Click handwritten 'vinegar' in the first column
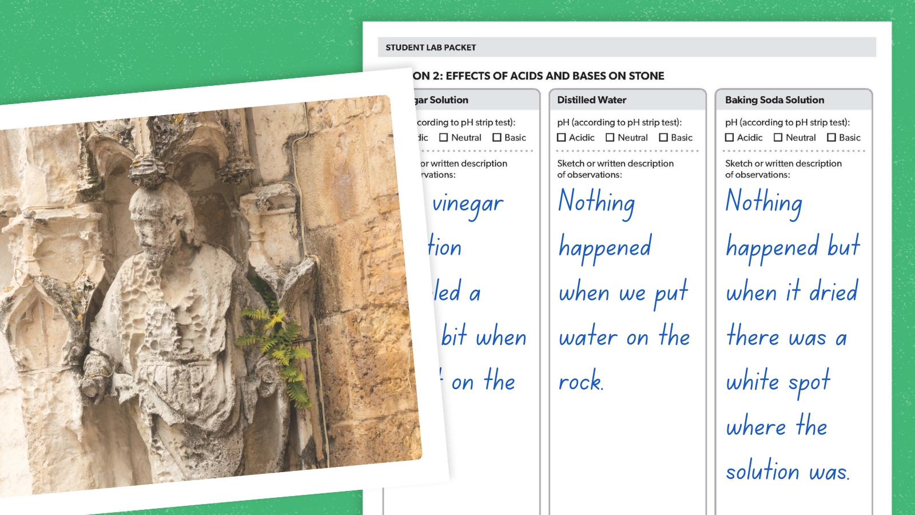The width and height of the screenshot is (915, 515). pos(468,204)
